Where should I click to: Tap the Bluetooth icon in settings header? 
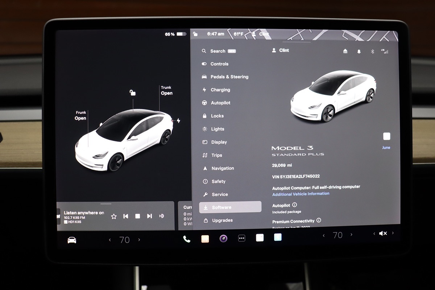tap(372, 51)
